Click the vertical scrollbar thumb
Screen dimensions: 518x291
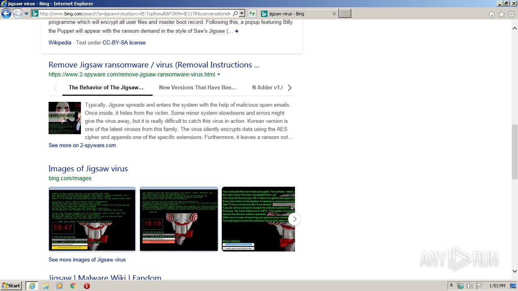[515, 152]
